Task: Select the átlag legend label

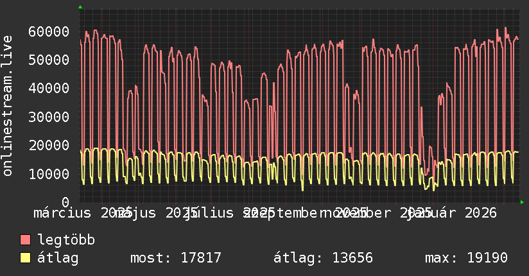Action: [58, 258]
